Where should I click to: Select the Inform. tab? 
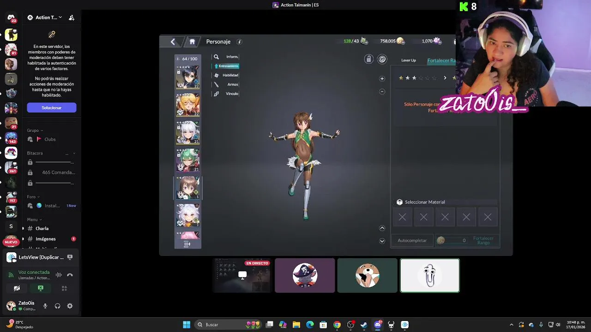pos(226,57)
